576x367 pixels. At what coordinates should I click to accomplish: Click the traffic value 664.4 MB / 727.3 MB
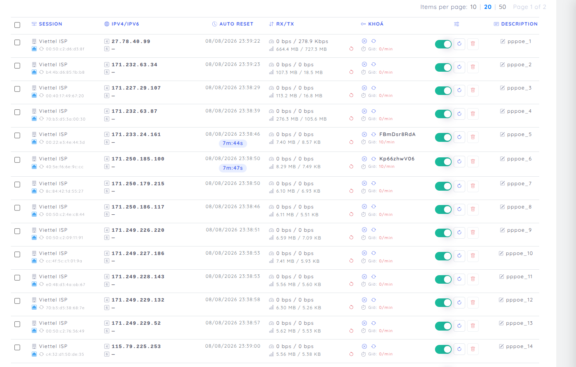[x=301, y=49]
